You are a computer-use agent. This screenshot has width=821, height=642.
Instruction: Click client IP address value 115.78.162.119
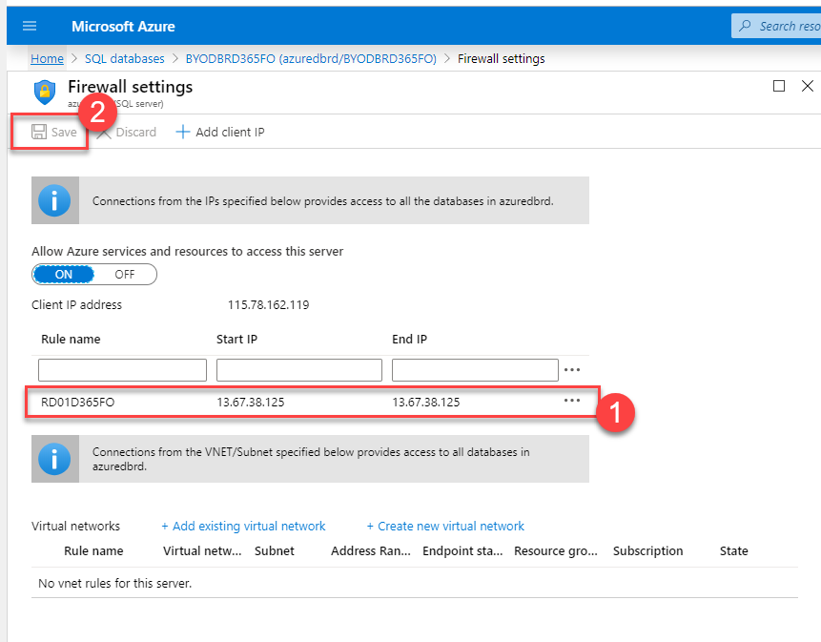point(268,304)
